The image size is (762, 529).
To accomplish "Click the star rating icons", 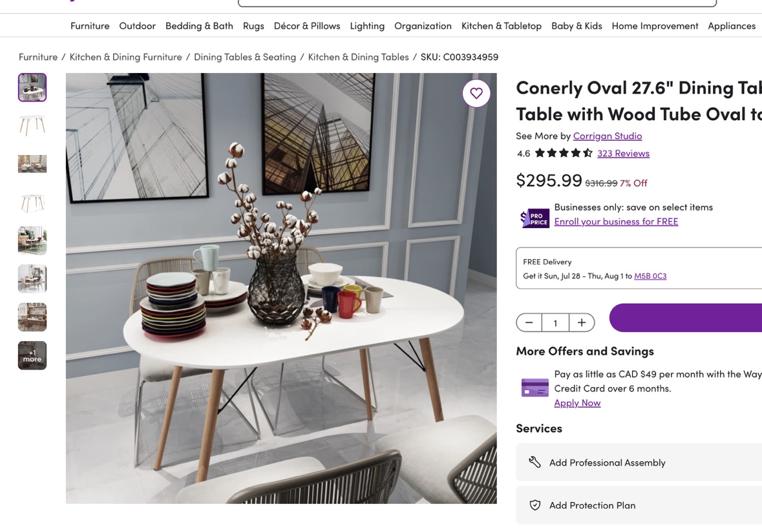I will tap(564, 153).
